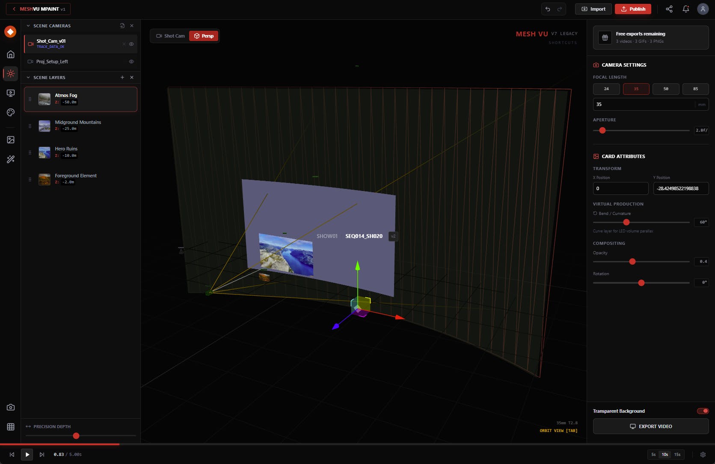Toggle the Transparent Background switch
Image resolution: width=715 pixels, height=464 pixels.
pos(703,411)
